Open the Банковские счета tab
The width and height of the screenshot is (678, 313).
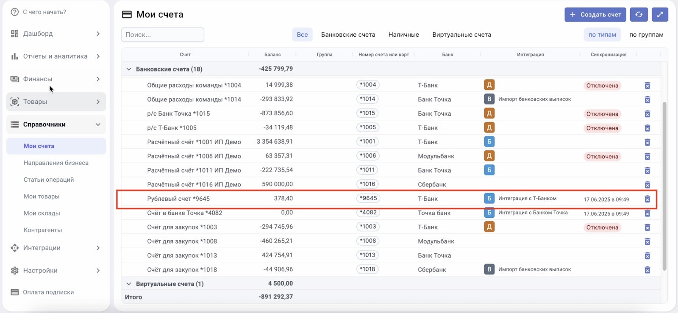coord(348,35)
